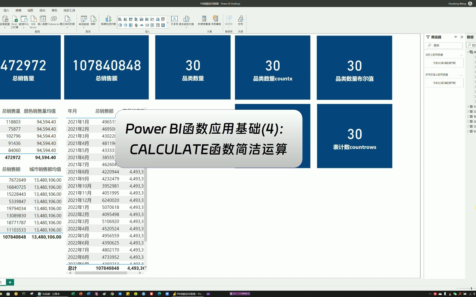Open the visual gallery expander arrow
Viewport: 476px width, 297px height.
(167, 22)
